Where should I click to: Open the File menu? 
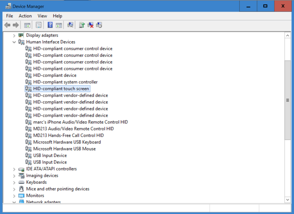point(9,16)
